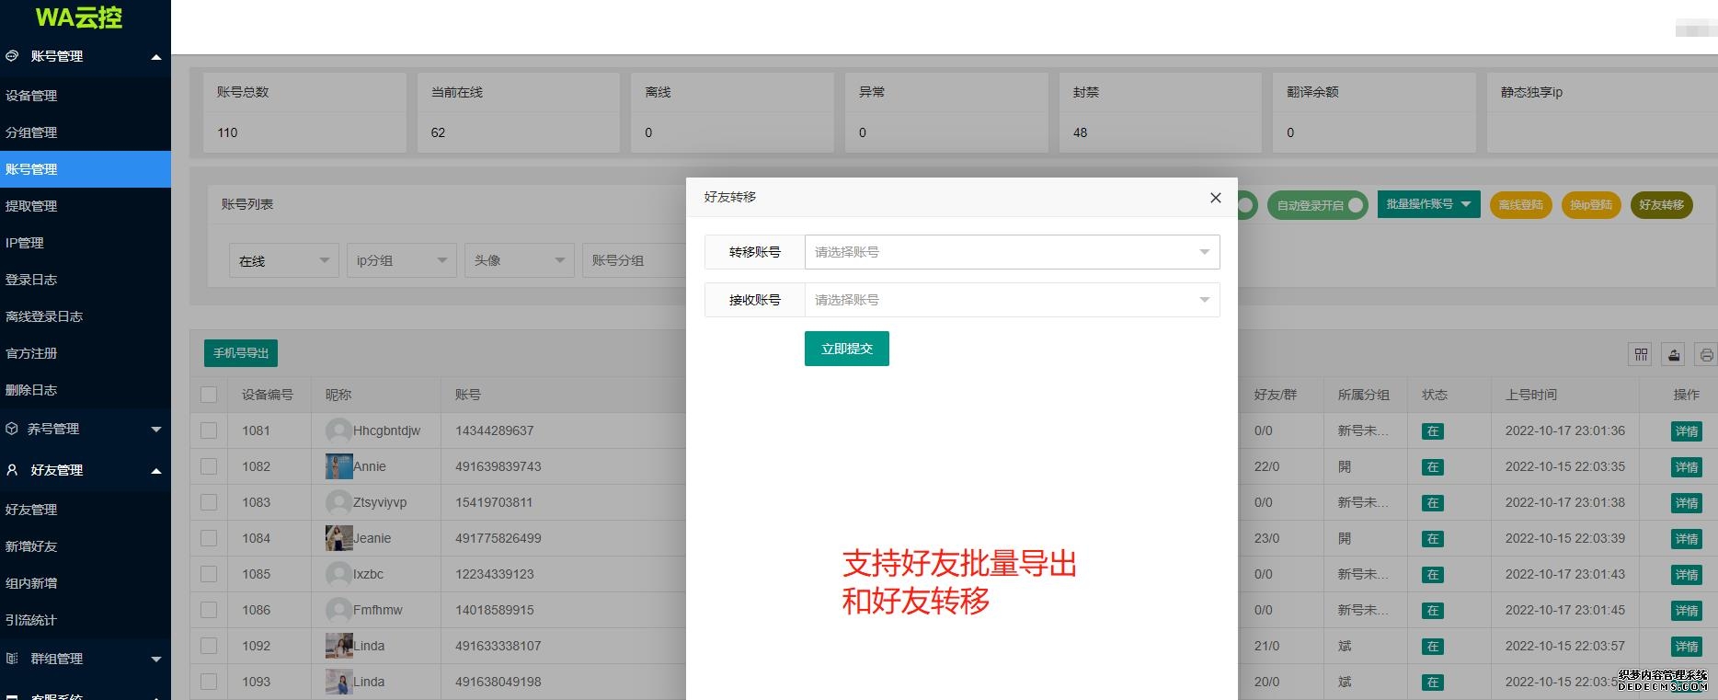Viewport: 1718px width, 700px height.
Task: Open the 批量操作账号 dropdown button
Action: pos(1428,204)
